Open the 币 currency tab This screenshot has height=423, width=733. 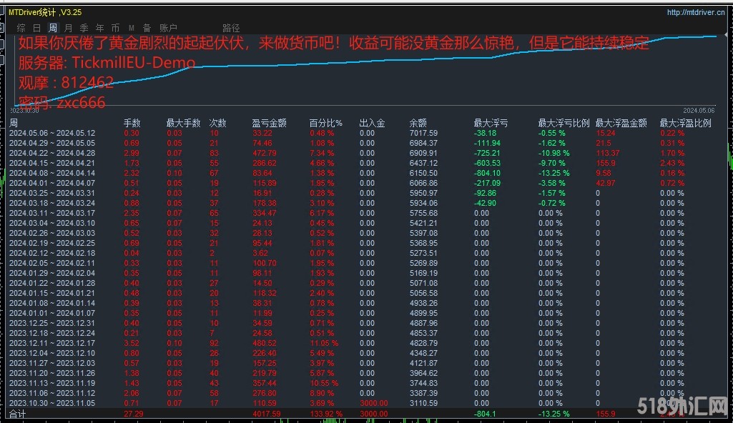115,28
